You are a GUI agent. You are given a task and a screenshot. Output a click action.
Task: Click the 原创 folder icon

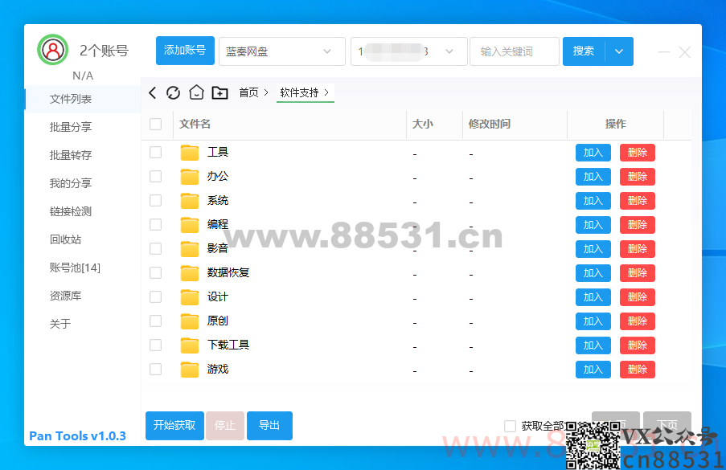click(190, 321)
